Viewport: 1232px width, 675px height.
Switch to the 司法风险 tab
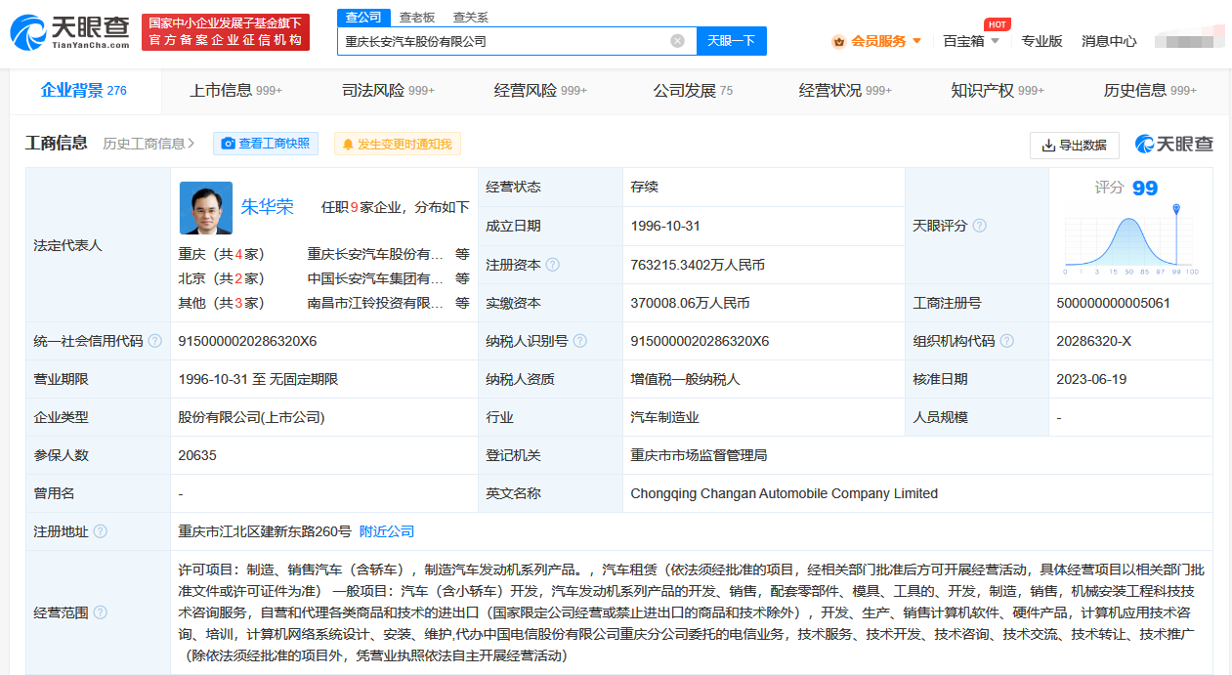coord(387,91)
